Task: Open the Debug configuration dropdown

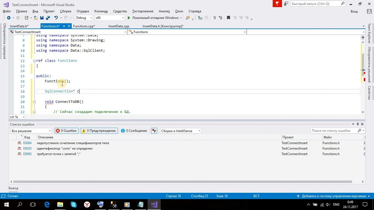Action: [x=84, y=18]
